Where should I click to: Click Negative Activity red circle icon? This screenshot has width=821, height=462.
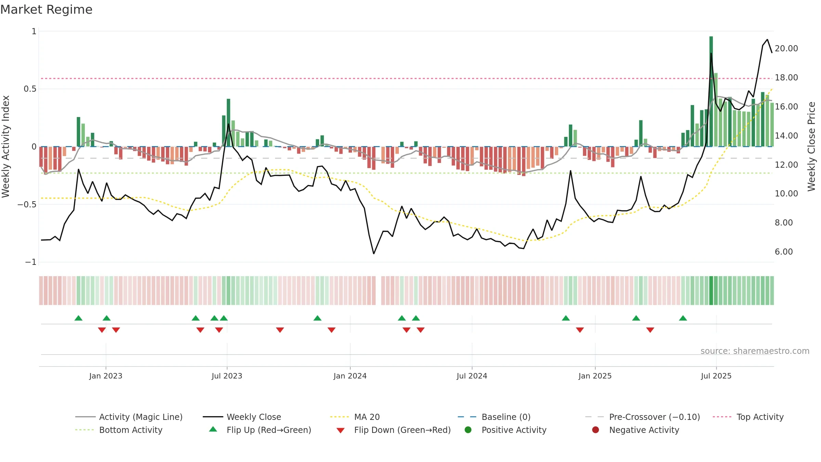coord(596,430)
